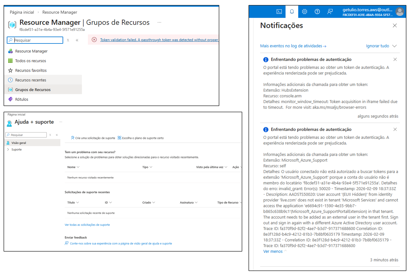Sort by the Título column

click(x=73, y=202)
